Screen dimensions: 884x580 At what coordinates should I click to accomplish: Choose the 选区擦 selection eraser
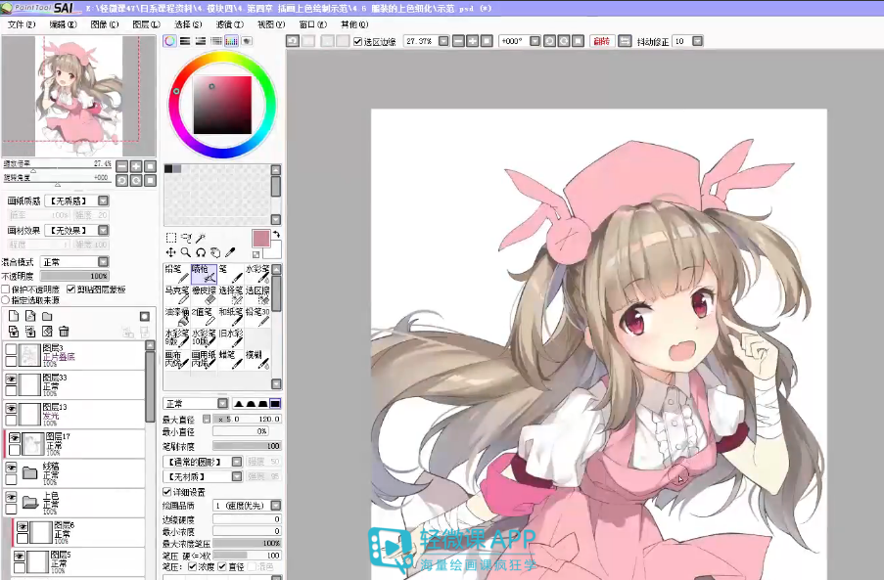pos(257,294)
